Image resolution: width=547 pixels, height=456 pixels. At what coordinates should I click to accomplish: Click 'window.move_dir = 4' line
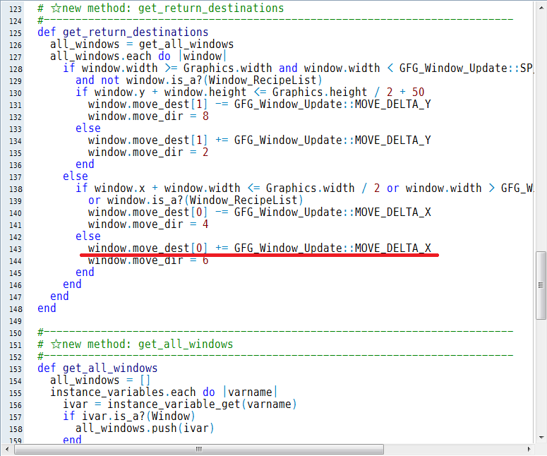[x=148, y=224]
